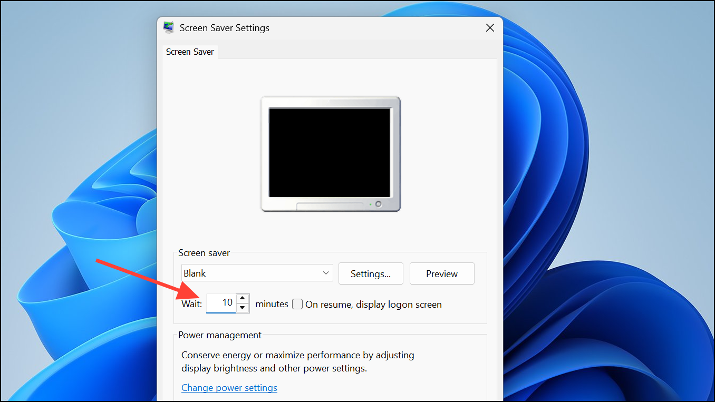Select the Screen Saver tab
Screen dimensions: 715x402
[190, 52]
